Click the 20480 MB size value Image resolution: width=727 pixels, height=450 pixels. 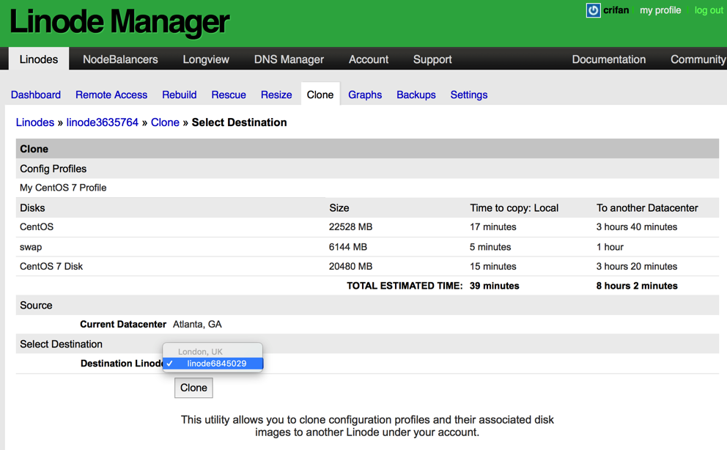[350, 267]
